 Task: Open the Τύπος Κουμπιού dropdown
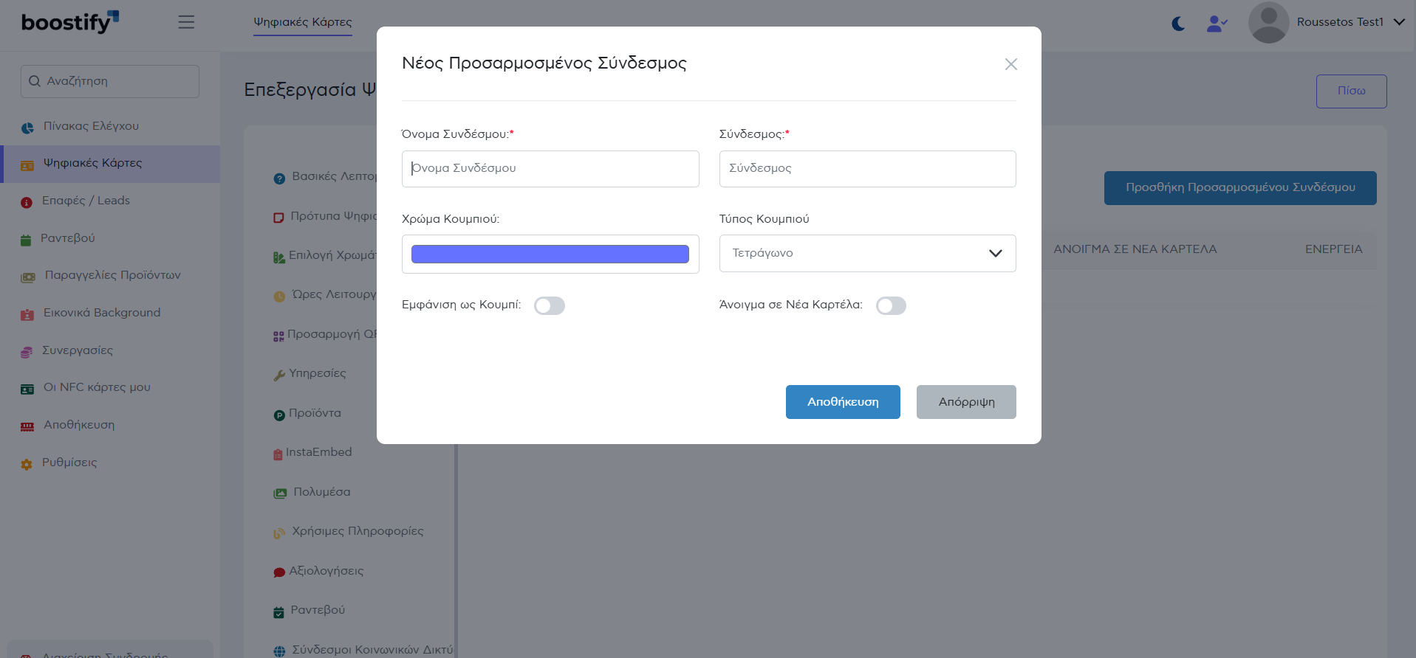(x=867, y=253)
